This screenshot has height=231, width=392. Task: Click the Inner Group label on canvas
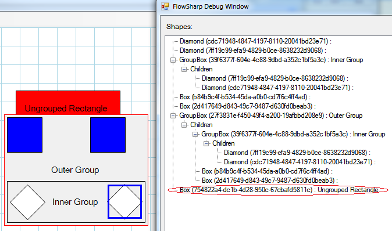tap(75, 202)
